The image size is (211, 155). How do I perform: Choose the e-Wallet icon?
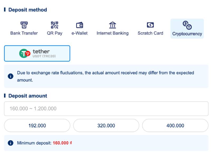(x=80, y=25)
